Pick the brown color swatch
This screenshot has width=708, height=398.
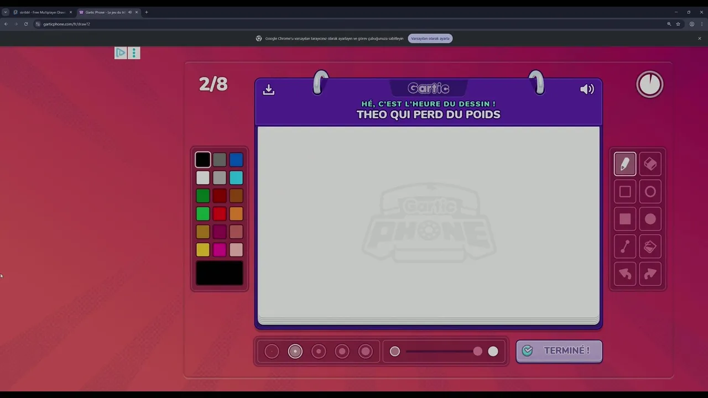(236, 196)
